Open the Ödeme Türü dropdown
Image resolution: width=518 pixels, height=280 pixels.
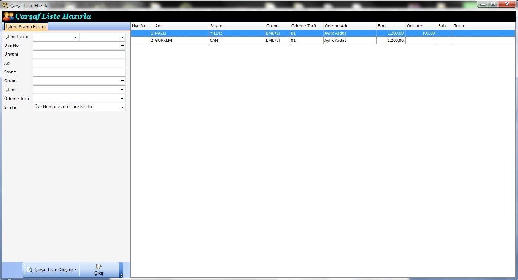(x=122, y=99)
